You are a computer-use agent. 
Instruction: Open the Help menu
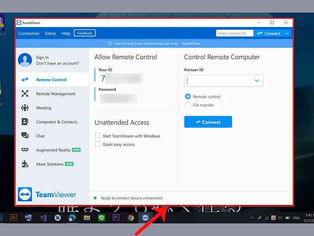pos(66,33)
